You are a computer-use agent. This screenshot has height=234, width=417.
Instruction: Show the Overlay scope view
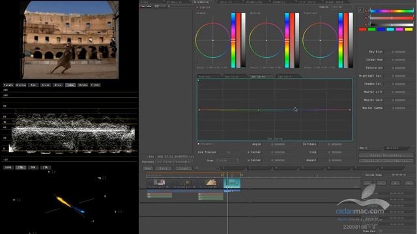coord(21,85)
